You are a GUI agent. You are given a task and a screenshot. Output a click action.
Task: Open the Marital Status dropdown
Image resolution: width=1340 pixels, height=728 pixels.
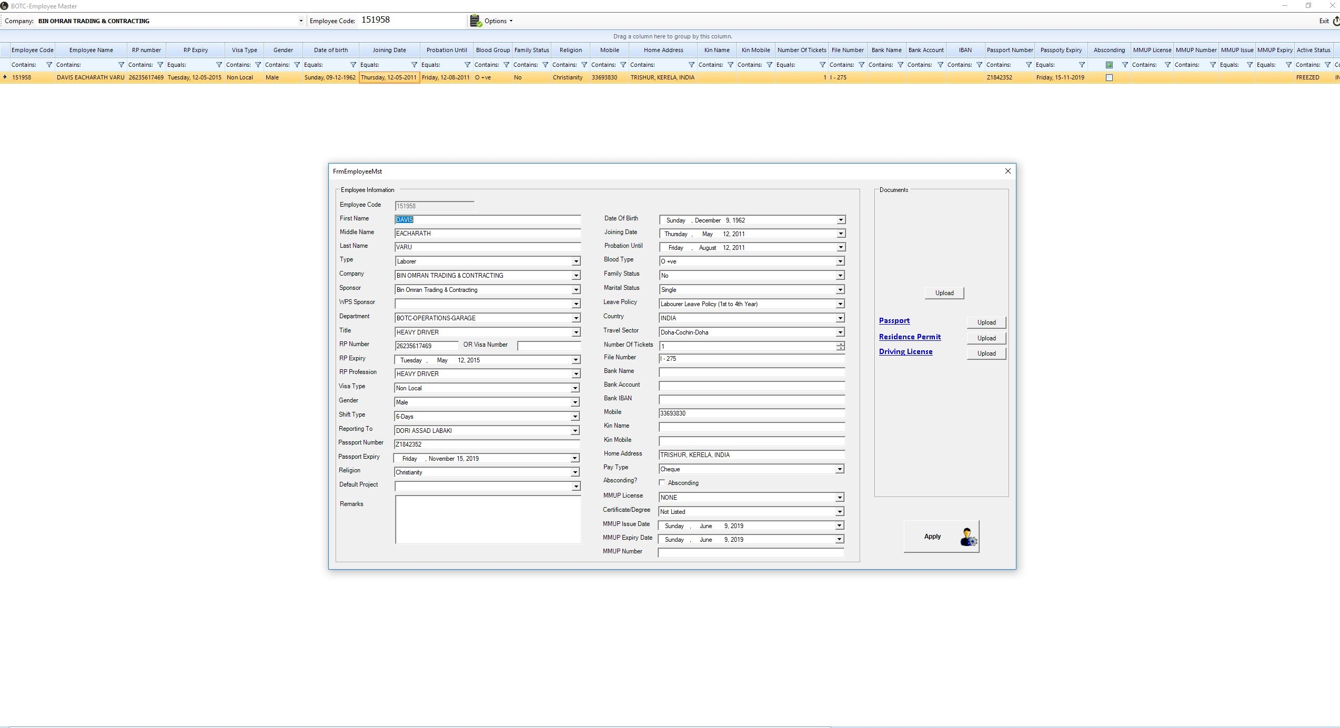point(840,290)
